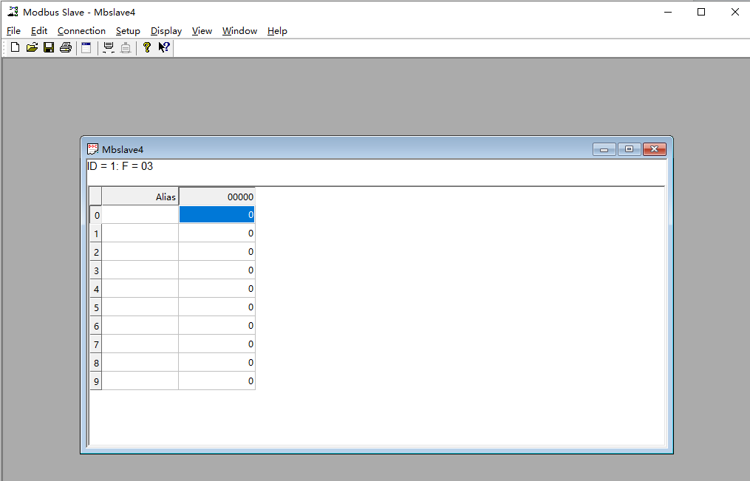Select the value cell in row 5
Image resolution: width=750 pixels, height=481 pixels.
click(x=217, y=307)
